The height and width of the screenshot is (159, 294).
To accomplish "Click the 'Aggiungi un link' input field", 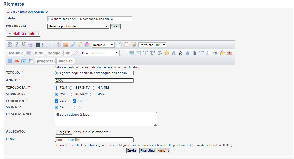I will point(94,140).
